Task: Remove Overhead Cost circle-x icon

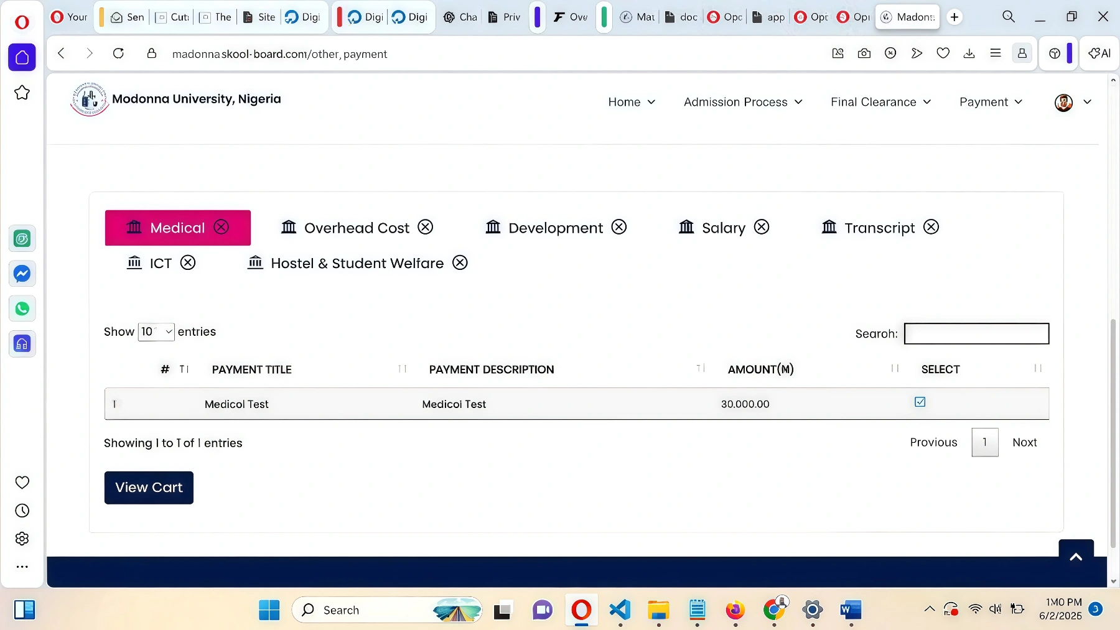Action: click(426, 227)
